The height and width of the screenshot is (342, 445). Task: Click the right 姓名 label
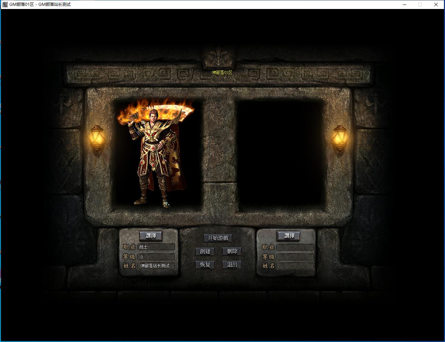[x=268, y=266]
